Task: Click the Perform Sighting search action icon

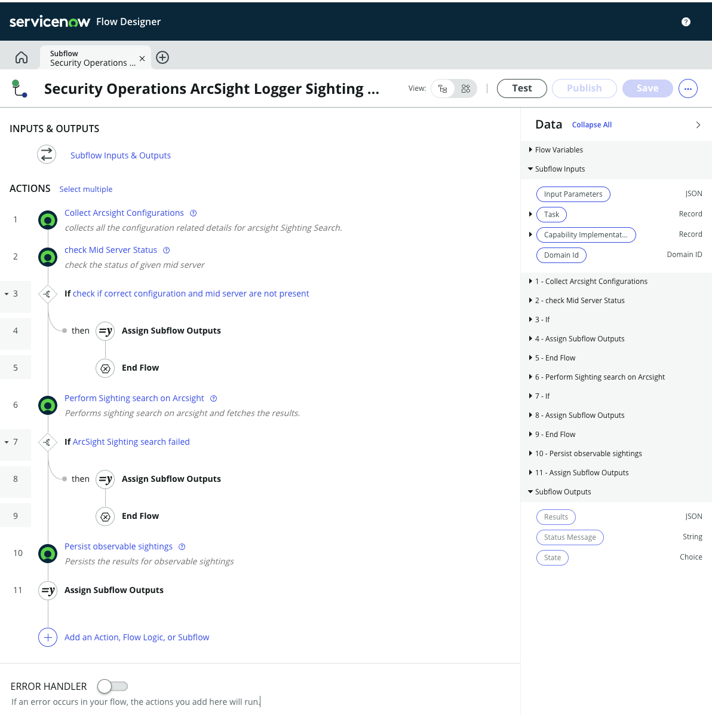Action: click(48, 405)
